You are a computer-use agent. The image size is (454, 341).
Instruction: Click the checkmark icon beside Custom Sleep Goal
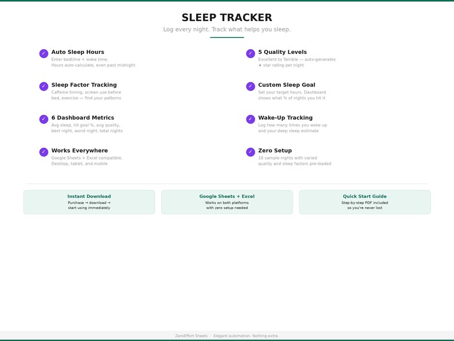coord(250,86)
